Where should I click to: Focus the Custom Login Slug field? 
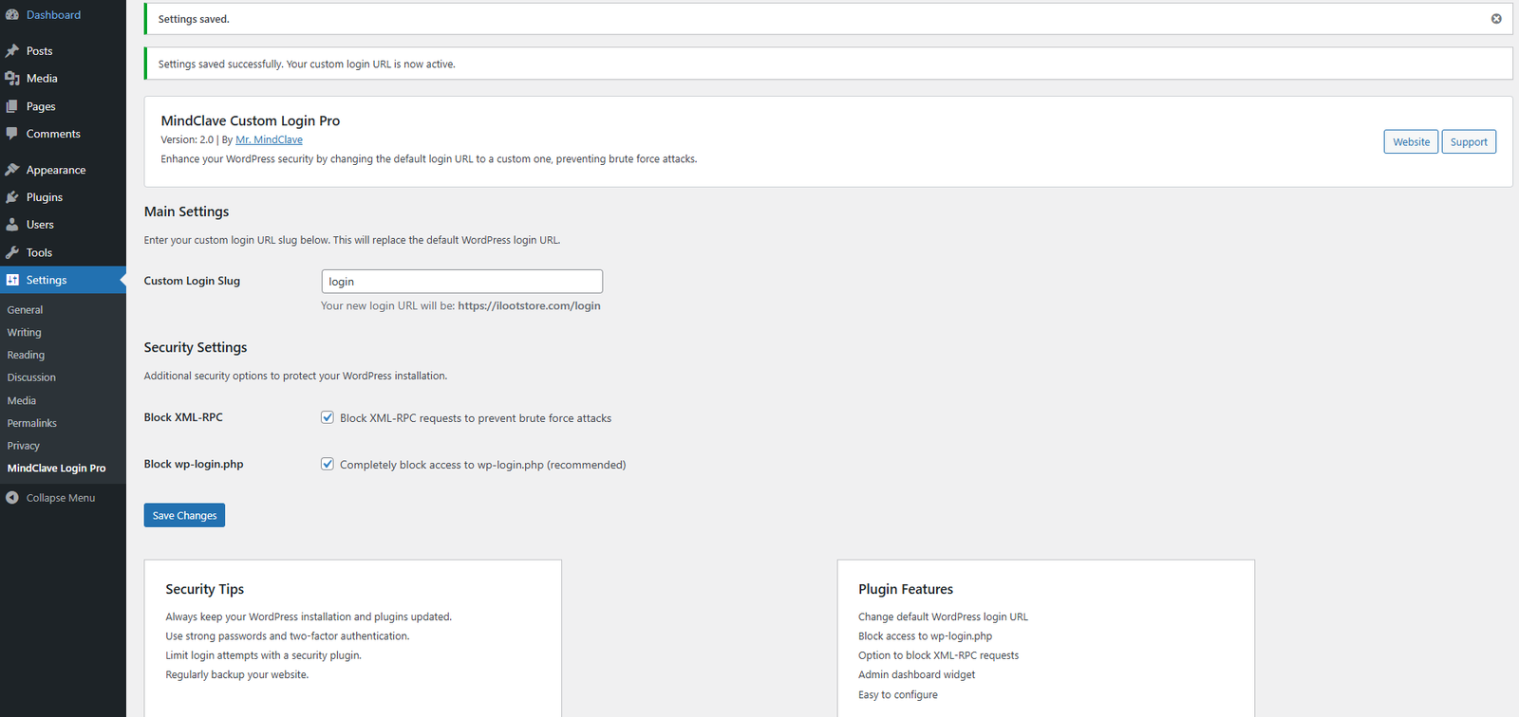[x=461, y=282]
